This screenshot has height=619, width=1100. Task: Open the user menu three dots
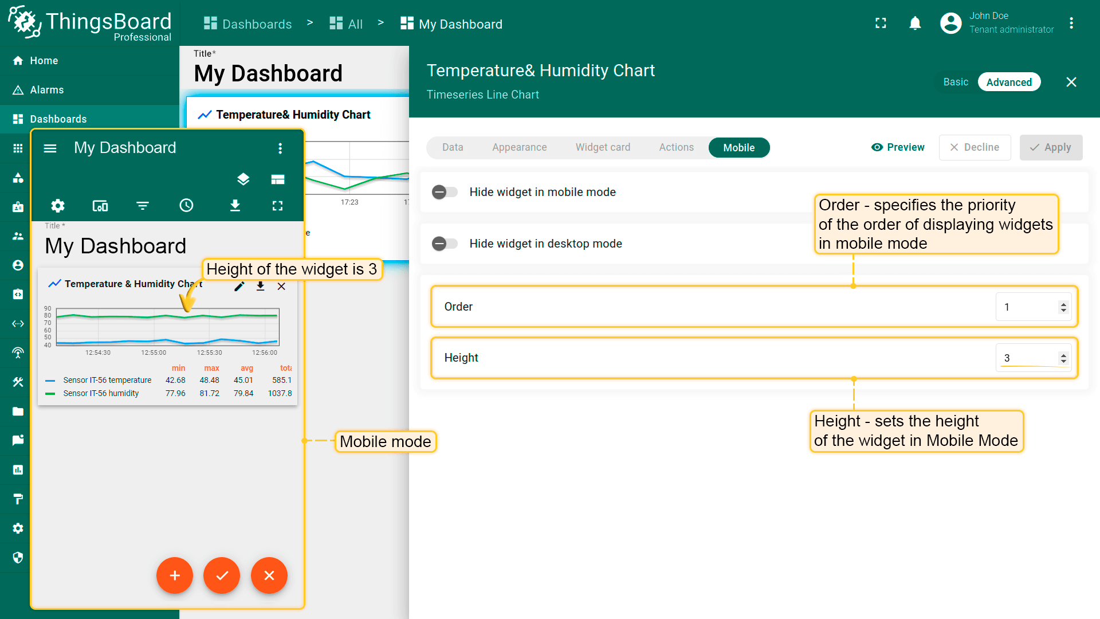pyautogui.click(x=1071, y=23)
